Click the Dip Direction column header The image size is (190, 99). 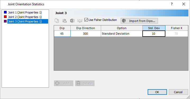point(86,28)
